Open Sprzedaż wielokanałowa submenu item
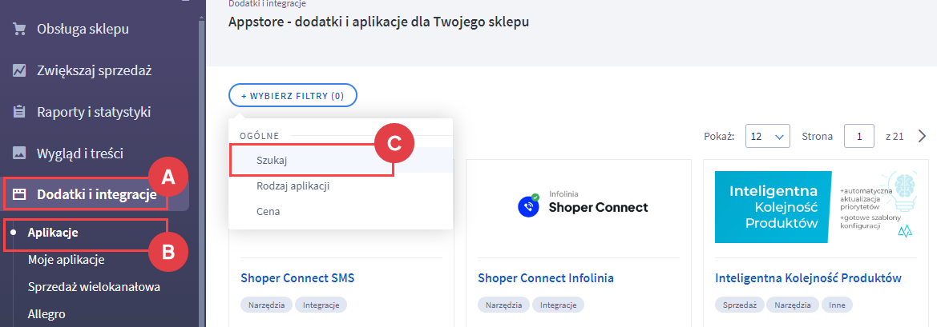This screenshot has width=937, height=327. click(94, 286)
